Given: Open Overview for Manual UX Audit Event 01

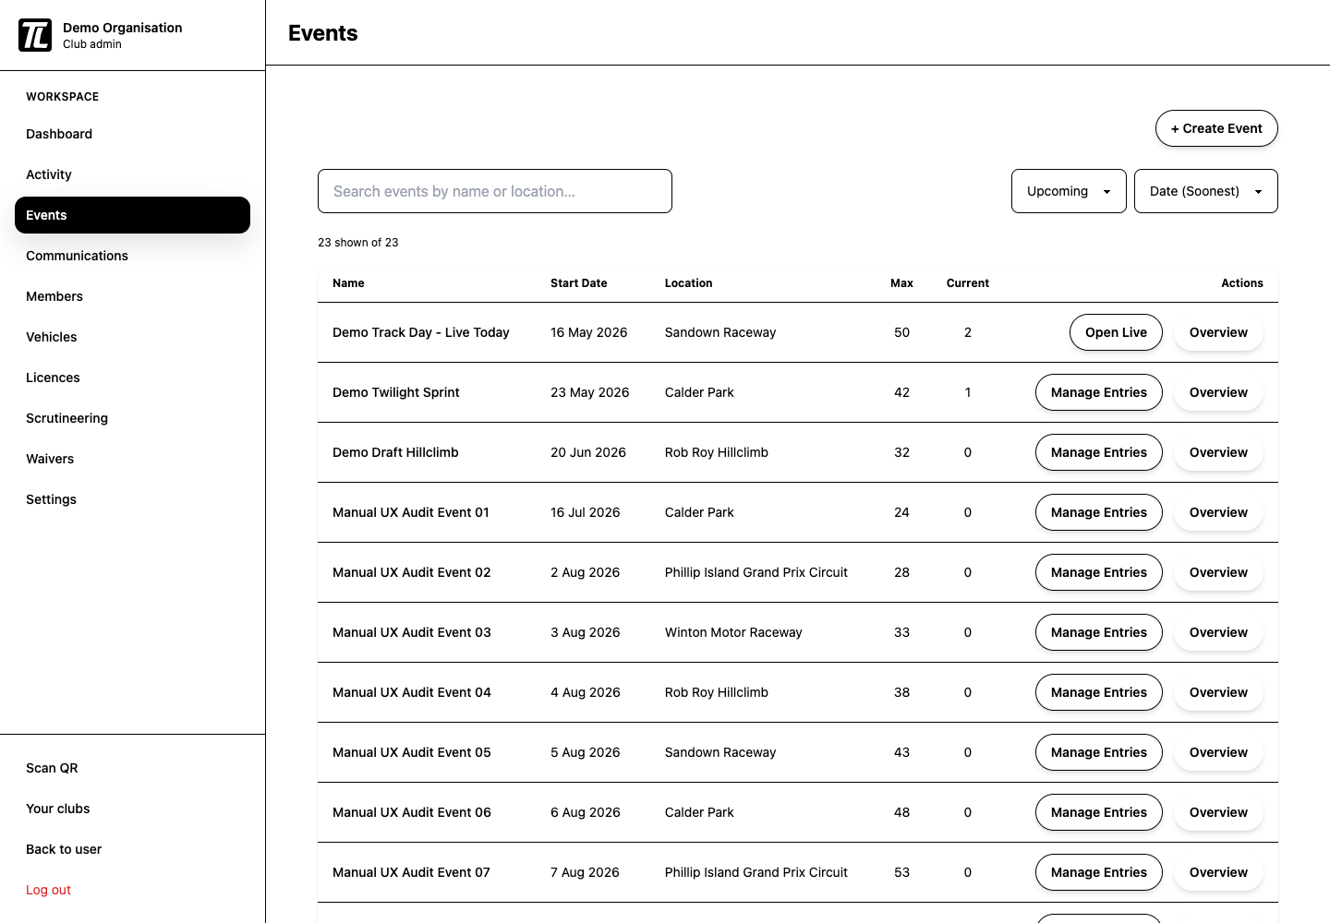Looking at the screenshot, I should point(1218,512).
